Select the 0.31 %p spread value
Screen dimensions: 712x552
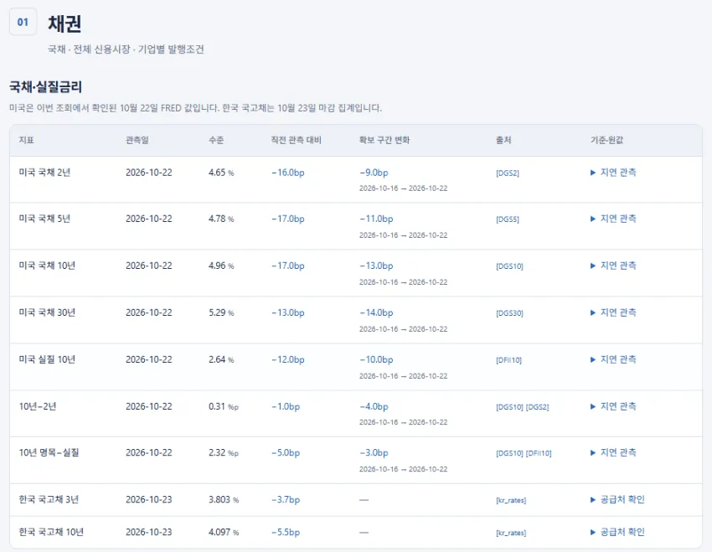coord(224,406)
